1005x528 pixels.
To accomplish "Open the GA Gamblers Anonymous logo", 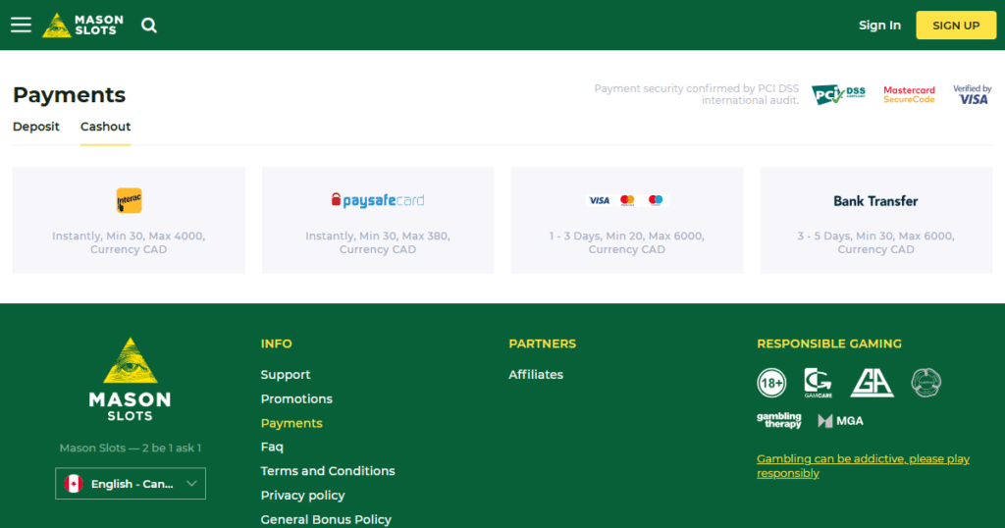I will 872,383.
